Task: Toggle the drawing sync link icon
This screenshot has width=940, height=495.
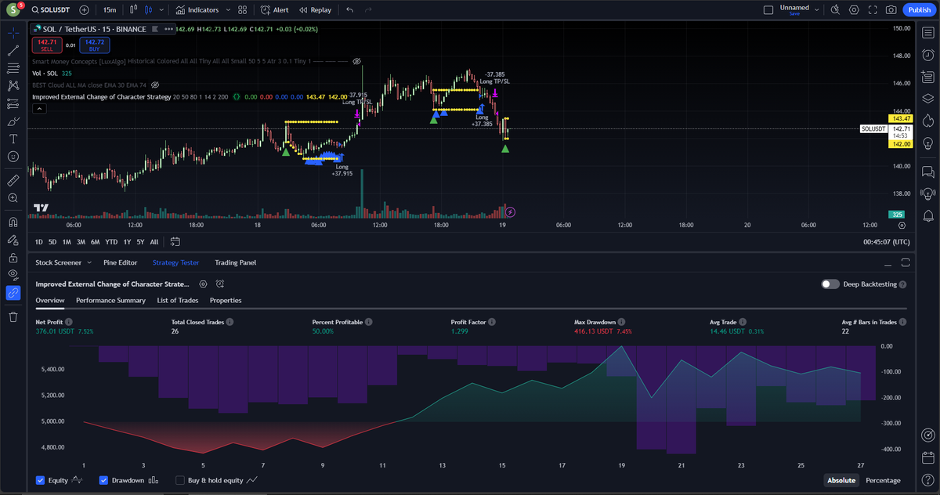Action: coord(13,293)
